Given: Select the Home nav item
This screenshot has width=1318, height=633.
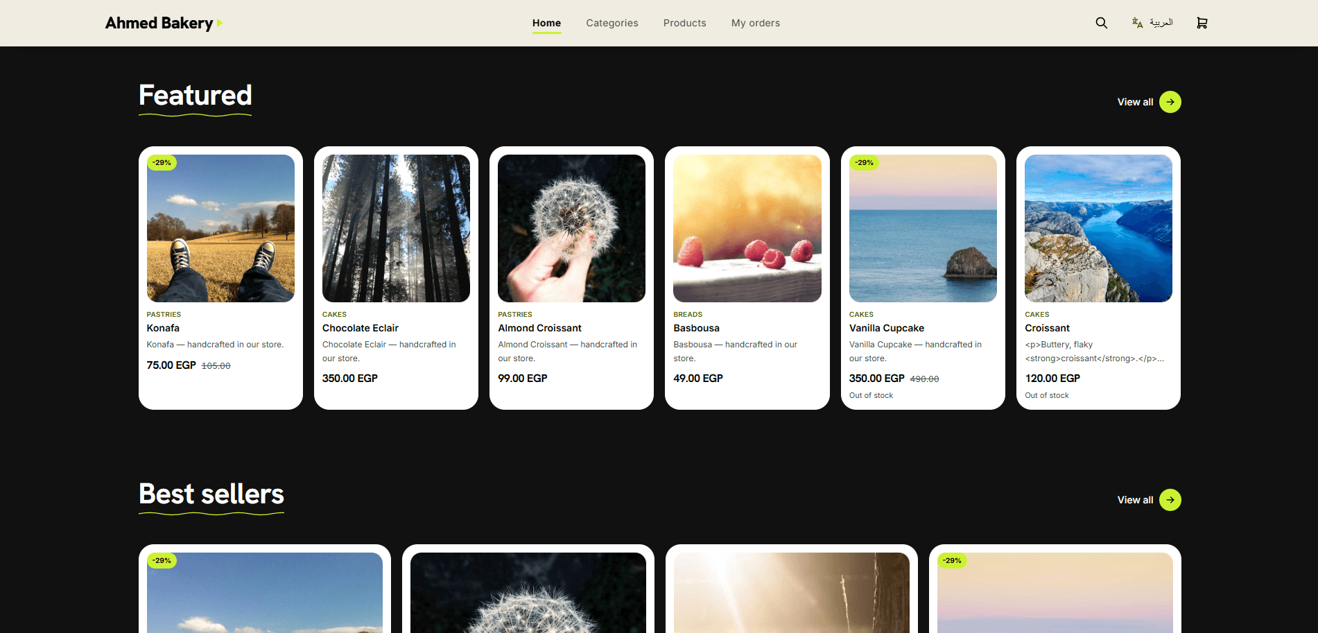Looking at the screenshot, I should tap(546, 23).
